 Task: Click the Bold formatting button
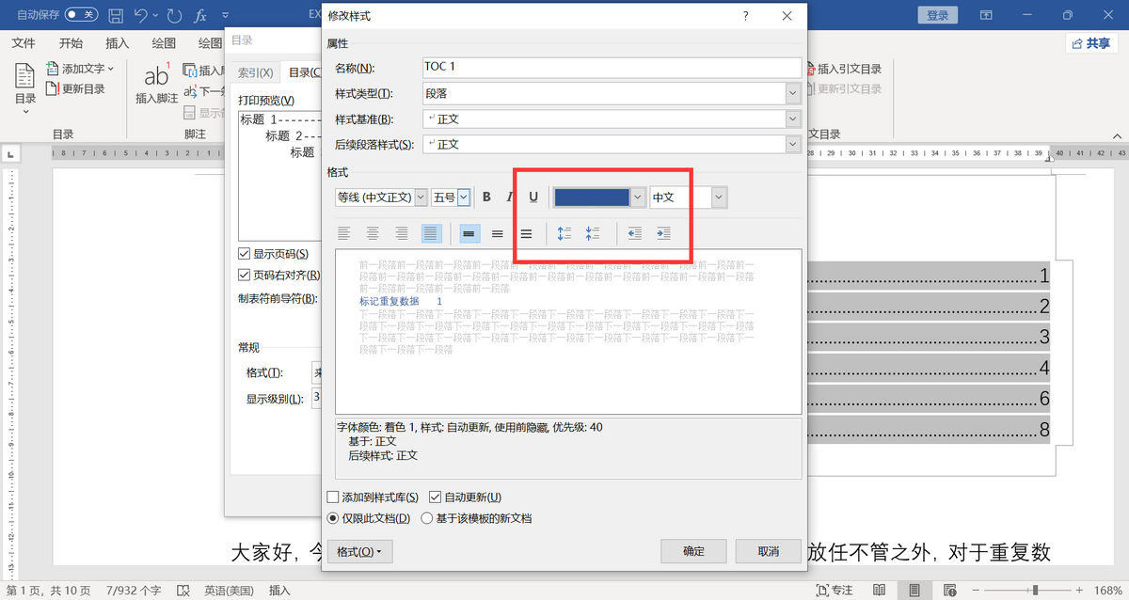(x=486, y=197)
